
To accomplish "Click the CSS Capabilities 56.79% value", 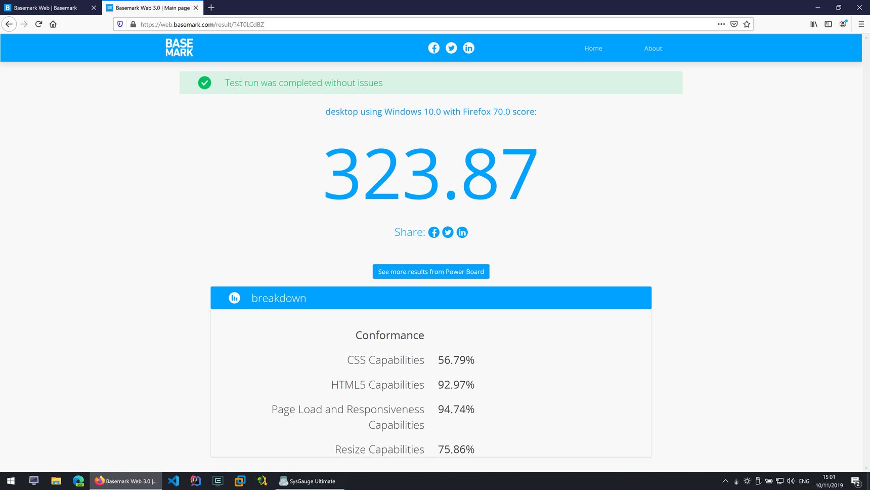I will pyautogui.click(x=456, y=360).
